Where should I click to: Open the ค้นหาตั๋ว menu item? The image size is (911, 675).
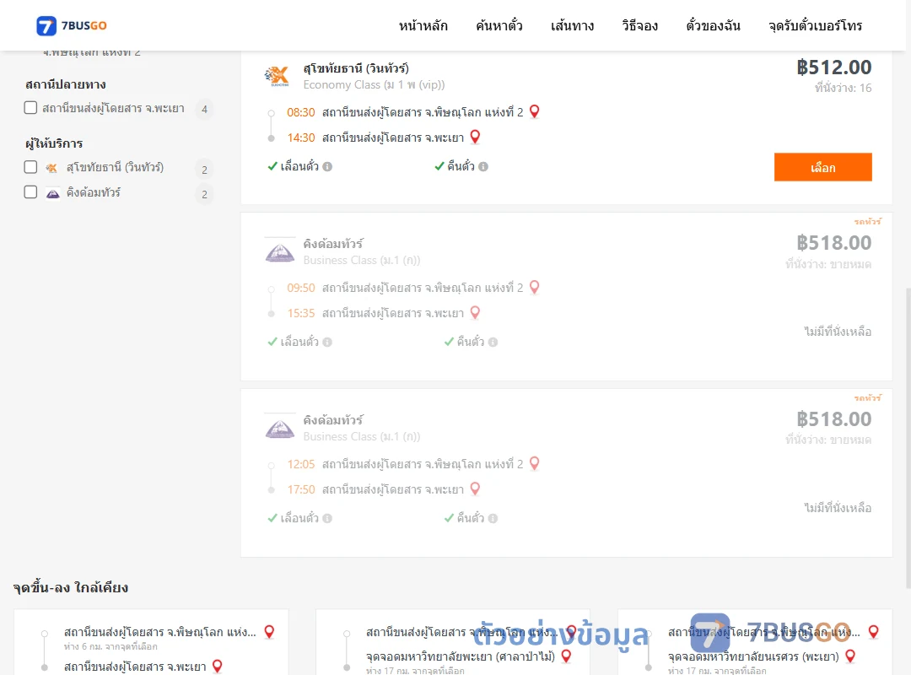(499, 25)
